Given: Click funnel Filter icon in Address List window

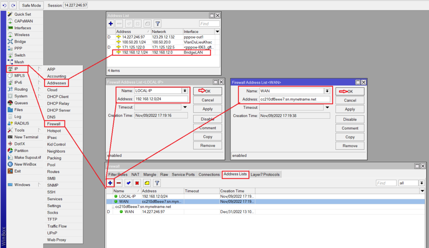Looking at the screenshot, I should 158,24.
